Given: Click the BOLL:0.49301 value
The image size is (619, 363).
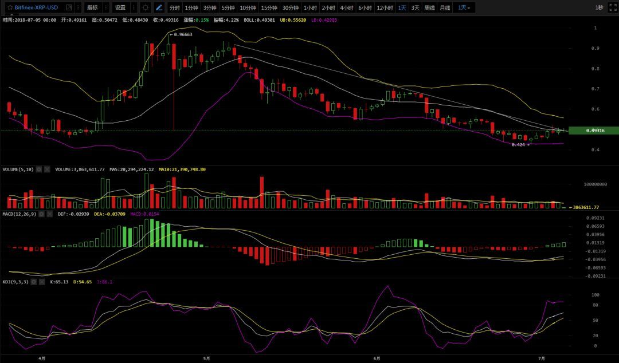Looking at the screenshot, I should coord(260,19).
